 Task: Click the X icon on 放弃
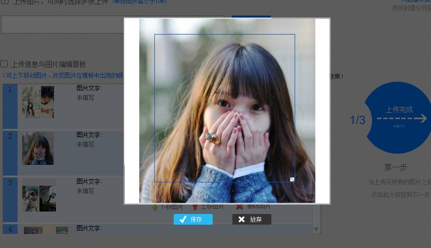tap(242, 219)
